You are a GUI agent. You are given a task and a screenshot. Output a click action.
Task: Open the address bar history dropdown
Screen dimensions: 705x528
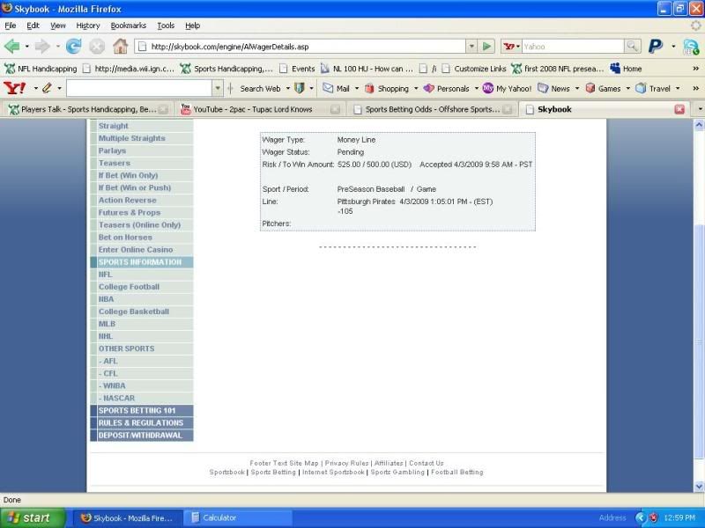tap(471, 47)
